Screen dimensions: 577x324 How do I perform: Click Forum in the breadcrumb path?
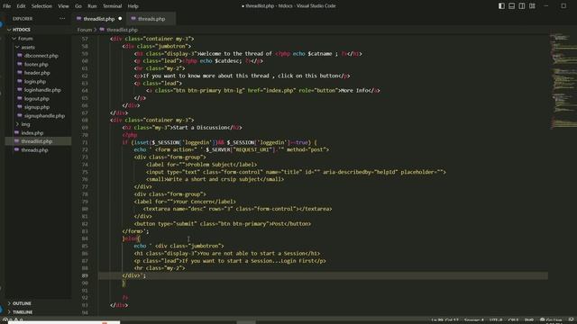click(84, 30)
